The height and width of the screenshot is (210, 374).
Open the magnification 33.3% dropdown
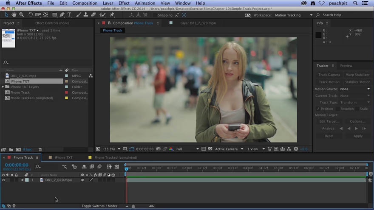click(112, 149)
